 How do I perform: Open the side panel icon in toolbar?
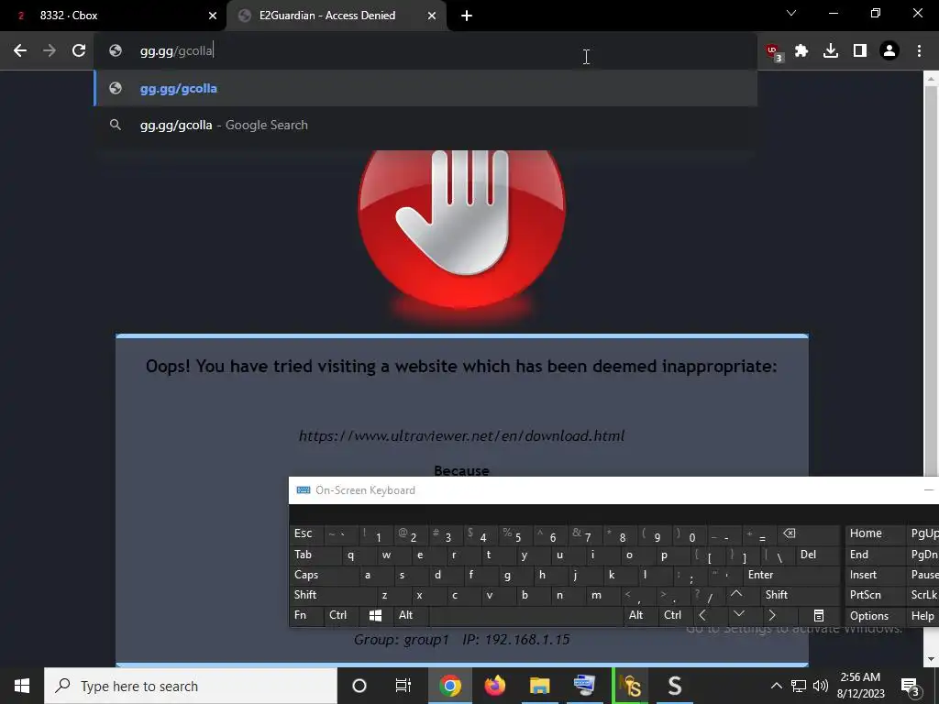(860, 51)
